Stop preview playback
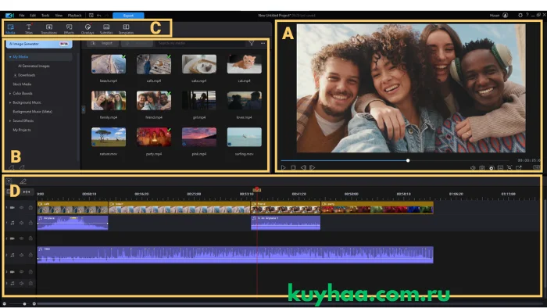Image resolution: width=547 pixels, height=308 pixels. click(293, 168)
